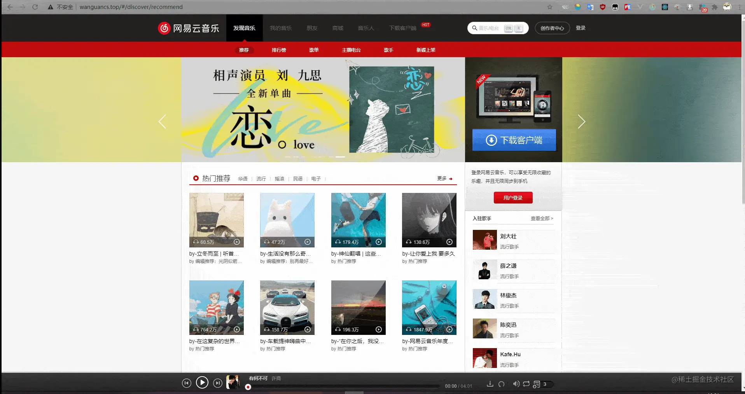Click the 登录 link in header
The width and height of the screenshot is (745, 394).
[581, 28]
